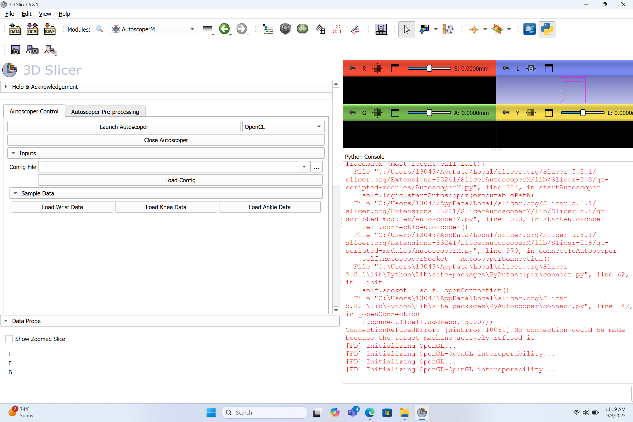
Task: Enable Show Zoomed Slice checkbox
Action: (9, 339)
